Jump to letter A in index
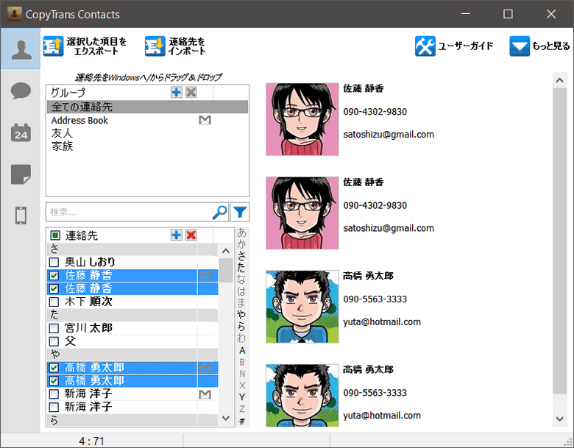 pos(242,350)
